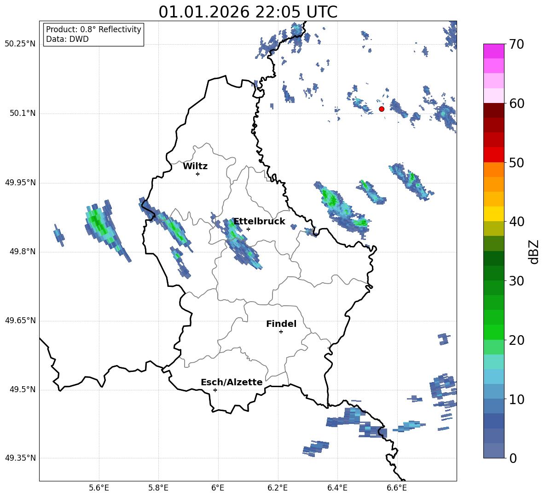Click the 70 label on the colorbar
The height and width of the screenshot is (497, 545).
pyautogui.click(x=516, y=44)
